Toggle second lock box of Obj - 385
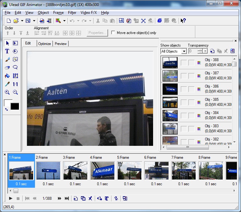241x212 pixels. [192, 102]
